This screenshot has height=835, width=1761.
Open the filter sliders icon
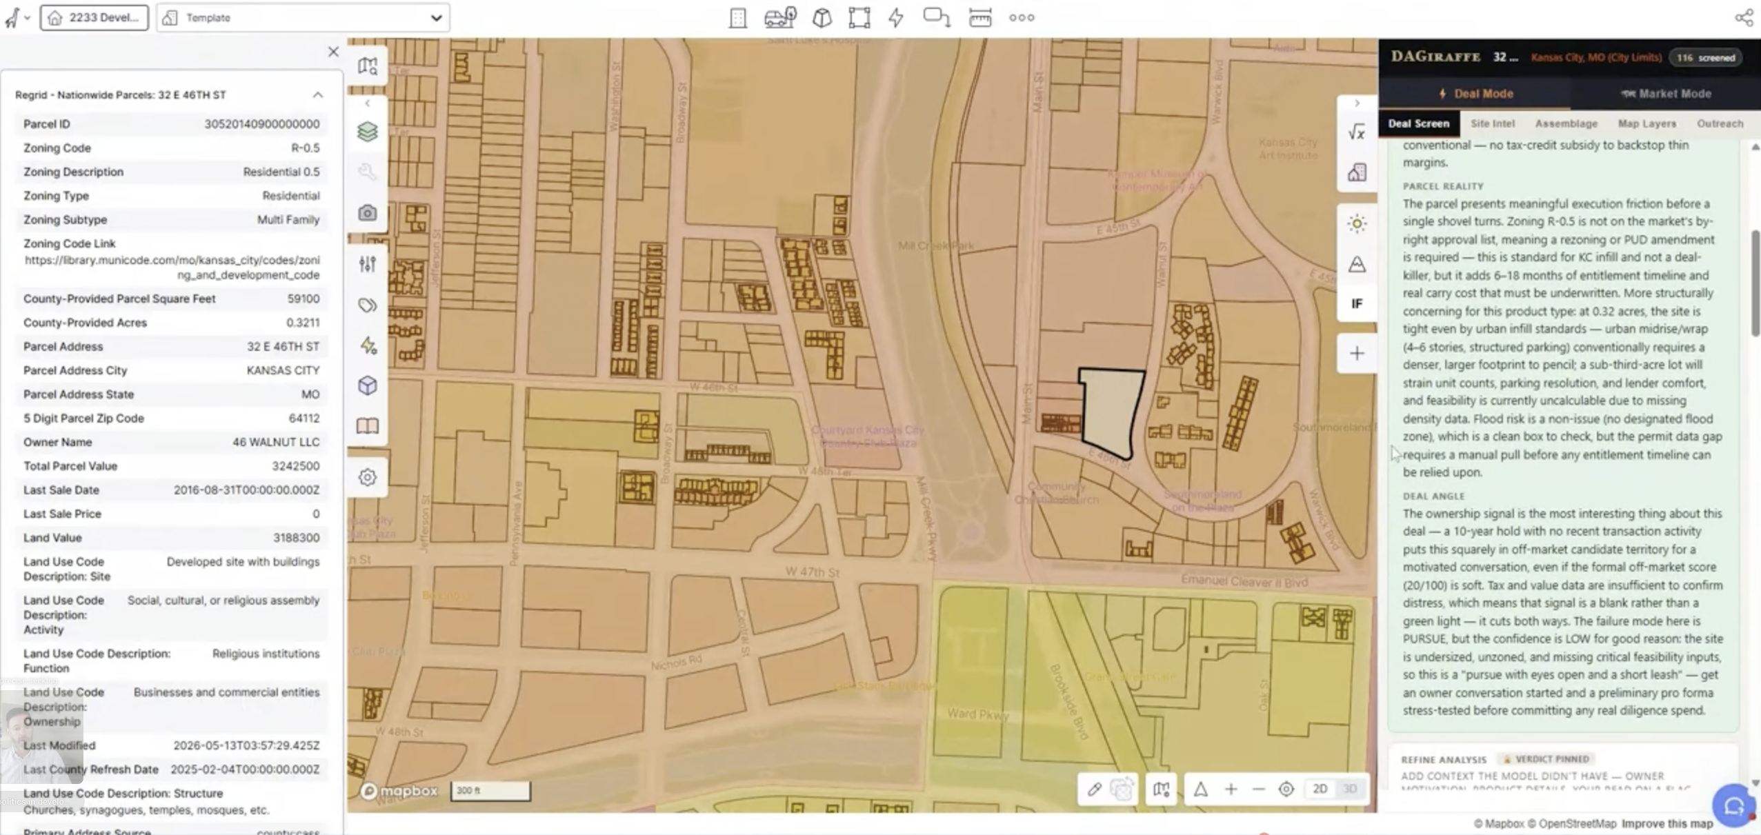coord(368,263)
